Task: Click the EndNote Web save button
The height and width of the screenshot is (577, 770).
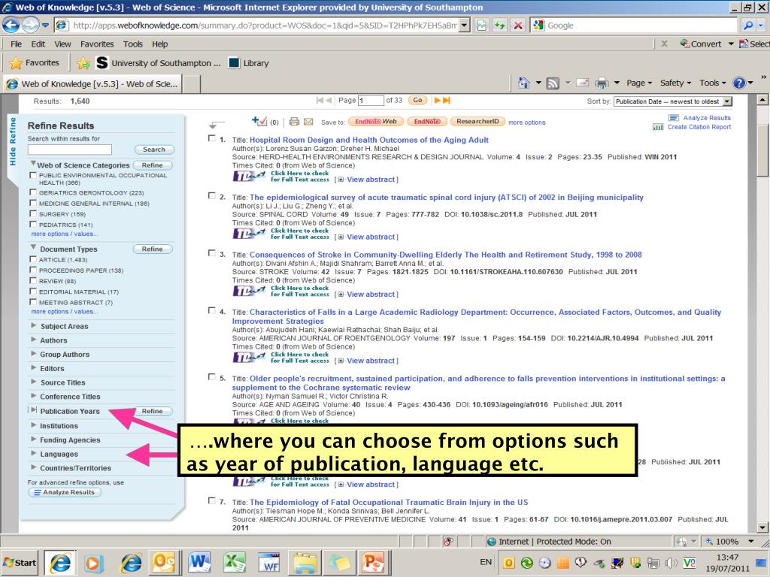Action: 376,122
